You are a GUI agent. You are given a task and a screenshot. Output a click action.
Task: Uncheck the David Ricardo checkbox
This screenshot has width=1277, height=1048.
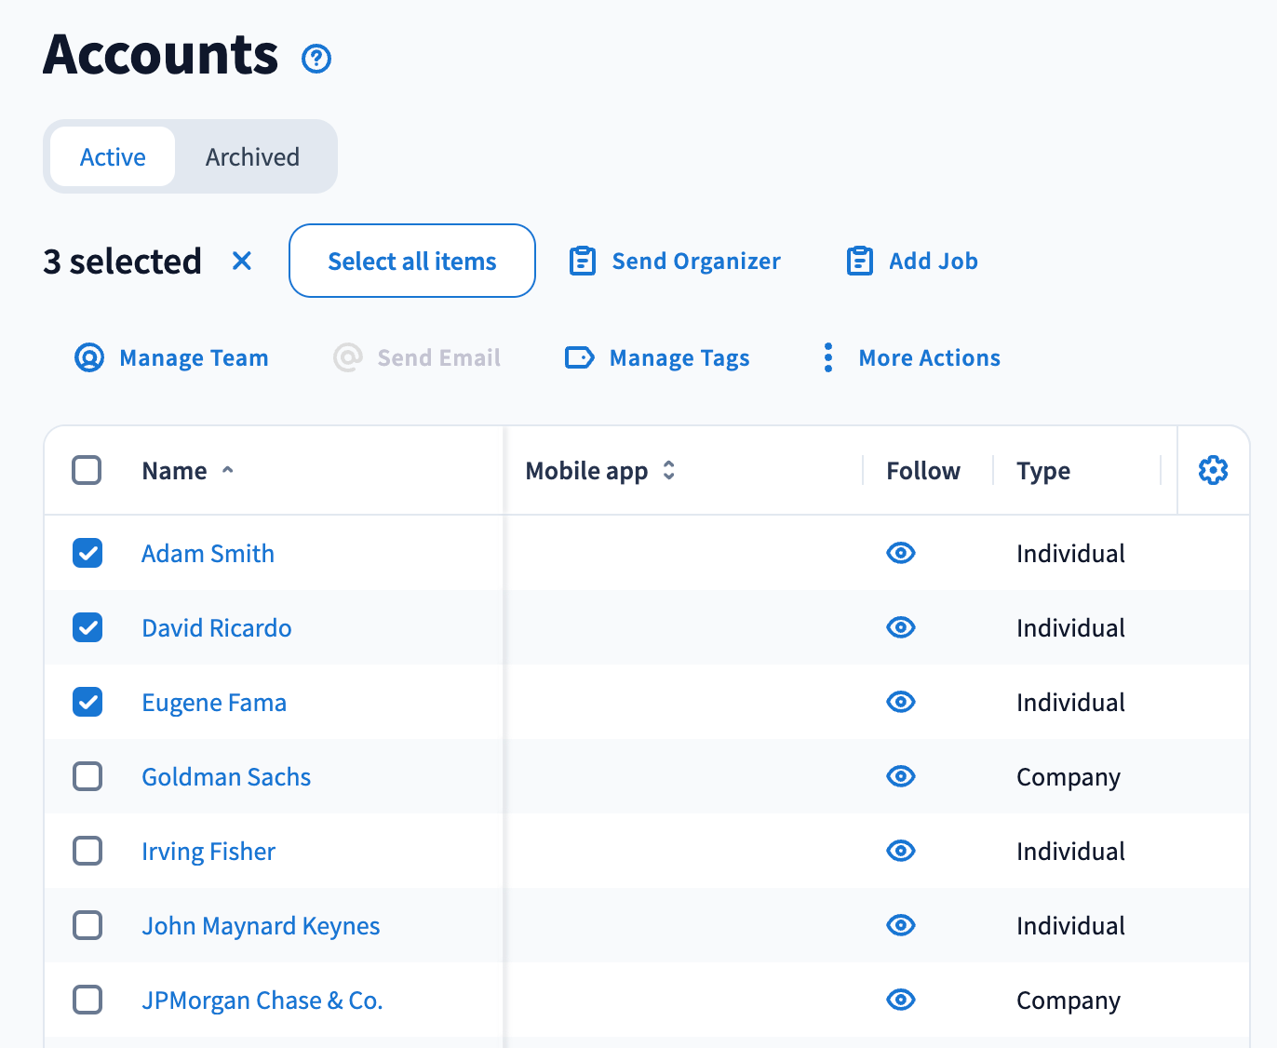87,628
